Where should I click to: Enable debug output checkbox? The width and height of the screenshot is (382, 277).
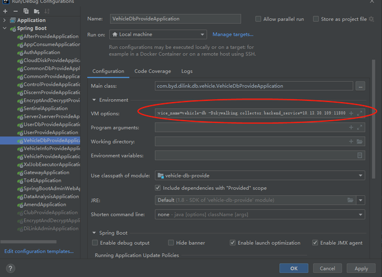[x=95, y=242]
